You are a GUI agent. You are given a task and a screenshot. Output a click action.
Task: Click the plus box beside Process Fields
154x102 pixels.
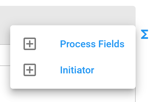(x=30, y=44)
